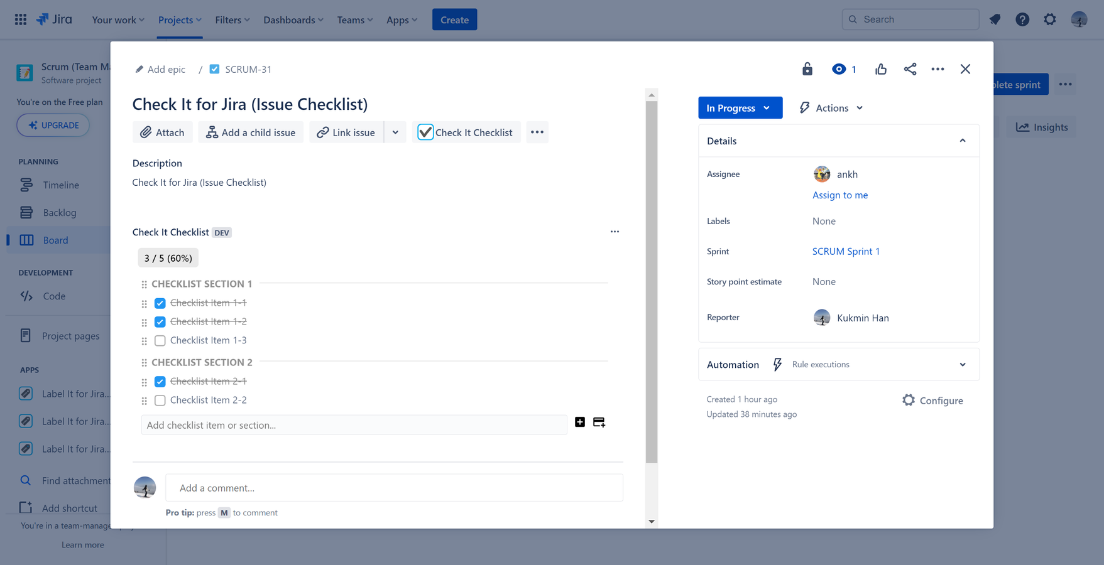1104x565 pixels.
Task: Go to Timeline in the sidebar
Action: click(61, 185)
